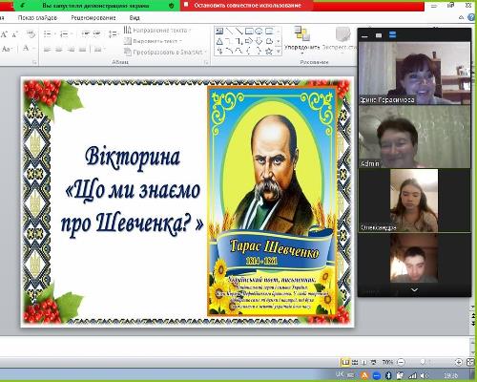Align paragraph text left

47,49
